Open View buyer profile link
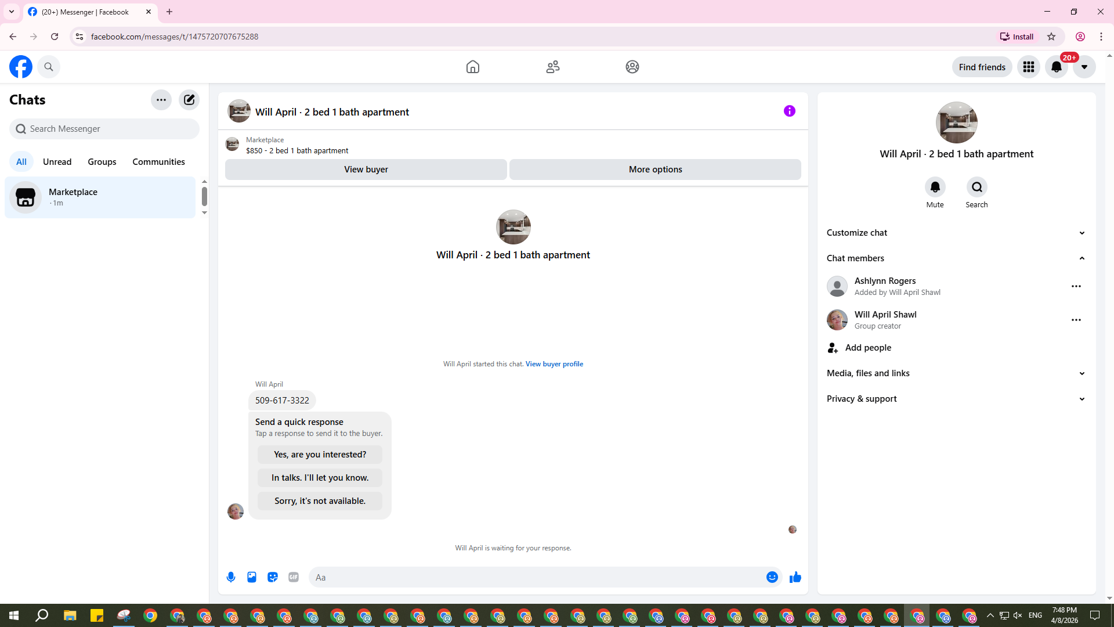The width and height of the screenshot is (1114, 627). coord(554,364)
